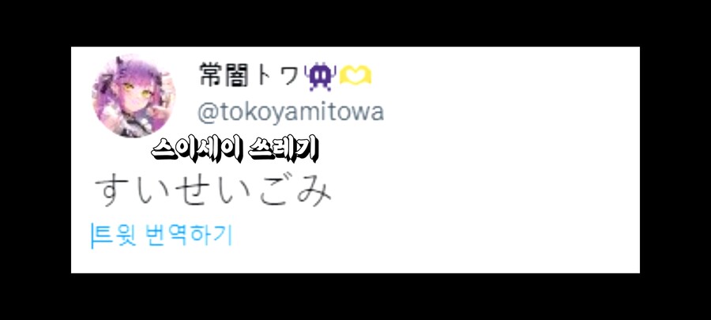Click the black bar above the tweet
The image size is (711, 320).
355,23
